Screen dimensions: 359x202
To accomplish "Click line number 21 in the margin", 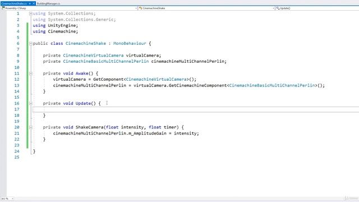I will coord(17,134).
